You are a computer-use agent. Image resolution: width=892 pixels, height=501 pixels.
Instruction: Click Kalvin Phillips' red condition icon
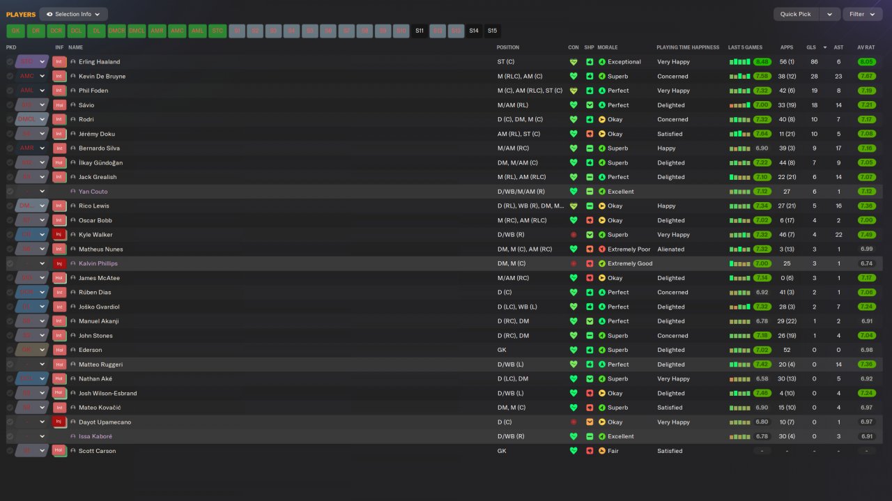(574, 263)
